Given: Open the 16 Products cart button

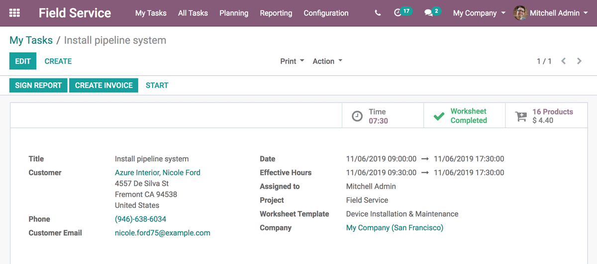Looking at the screenshot, I should tap(546, 116).
